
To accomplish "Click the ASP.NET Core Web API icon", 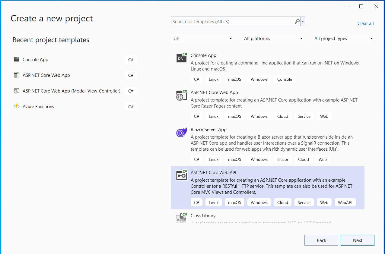I will click(x=181, y=175).
